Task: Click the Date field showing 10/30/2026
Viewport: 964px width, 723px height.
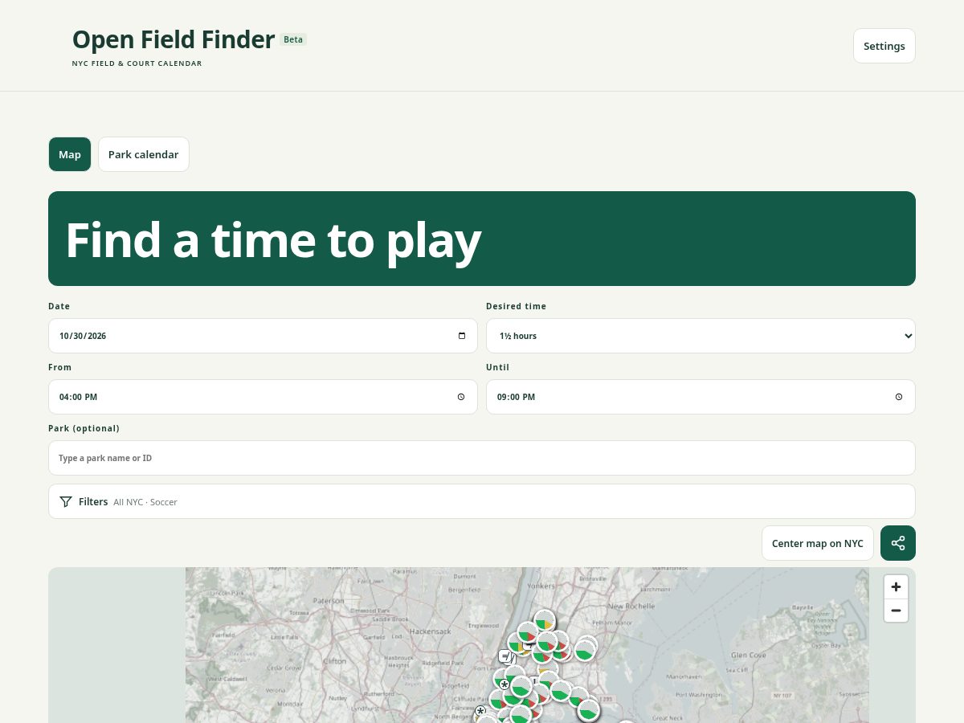Action: pyautogui.click(x=263, y=336)
